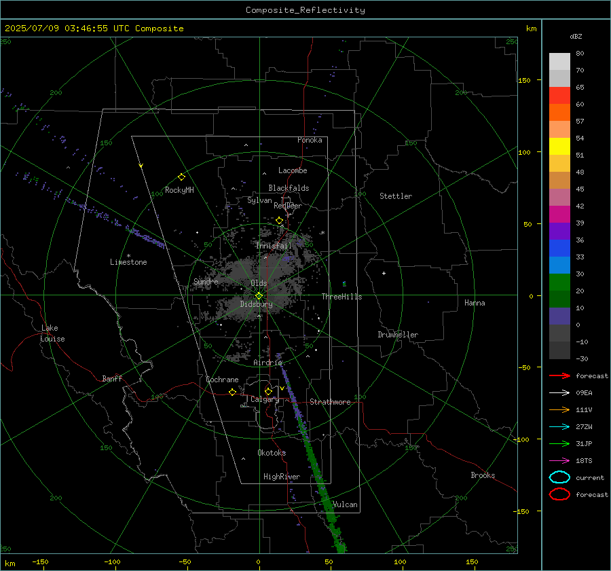Click the yellow diamond radar marker at Olds
Screen dimensions: 611x571
(x=259, y=296)
